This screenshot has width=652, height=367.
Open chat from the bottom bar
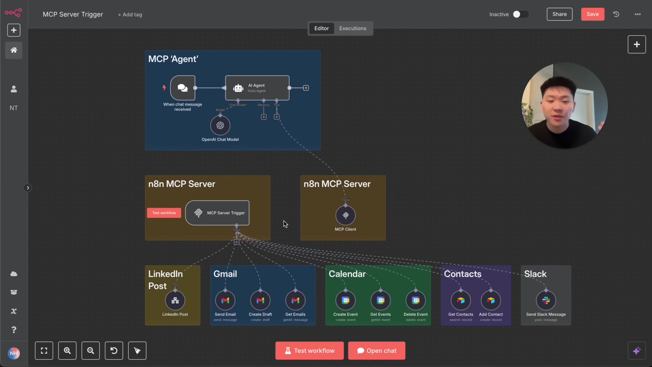pyautogui.click(x=377, y=351)
